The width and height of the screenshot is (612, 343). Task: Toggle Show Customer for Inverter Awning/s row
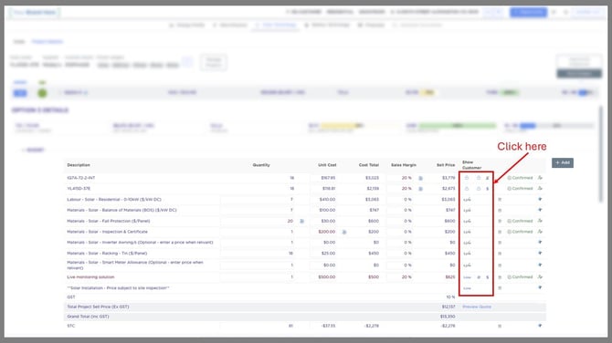[467, 243]
